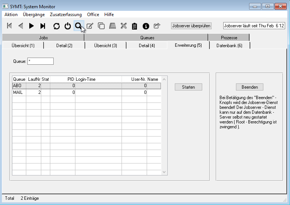Click the refresh arrows icon
The height and width of the screenshot is (205, 290).
coord(56,26)
